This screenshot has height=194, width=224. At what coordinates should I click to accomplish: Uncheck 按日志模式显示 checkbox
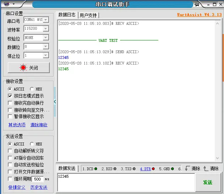[x=10, y=96]
